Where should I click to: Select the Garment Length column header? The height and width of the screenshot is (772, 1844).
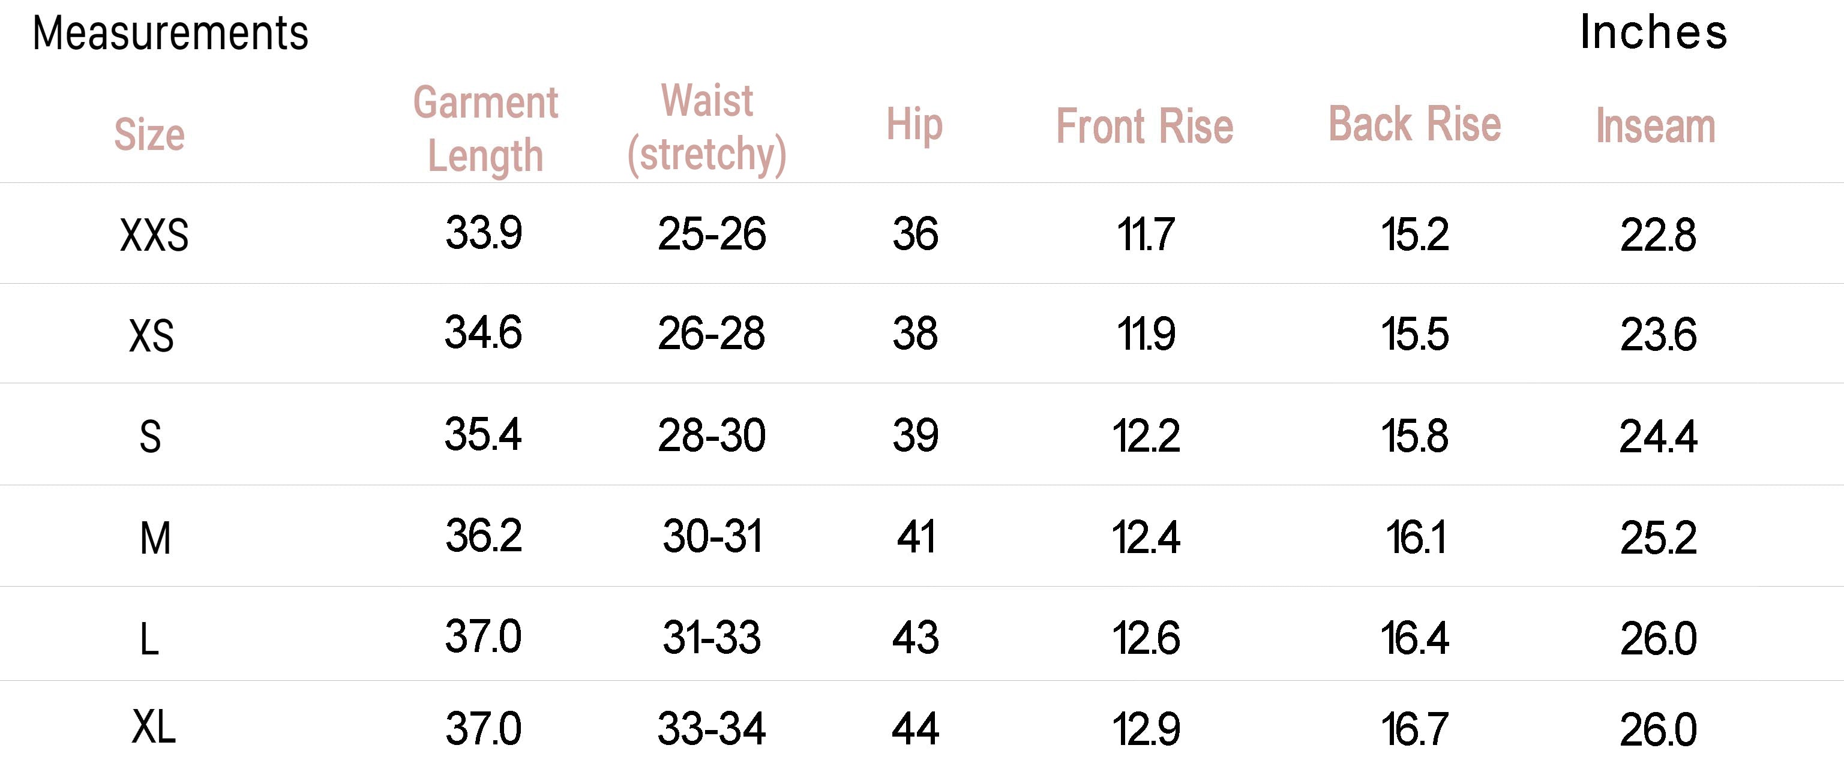coord(485,129)
